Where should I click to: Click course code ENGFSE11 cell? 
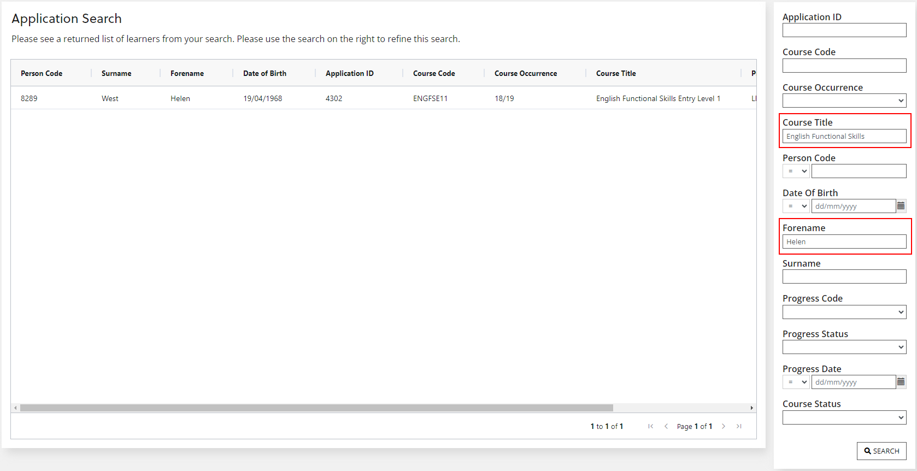(430, 98)
